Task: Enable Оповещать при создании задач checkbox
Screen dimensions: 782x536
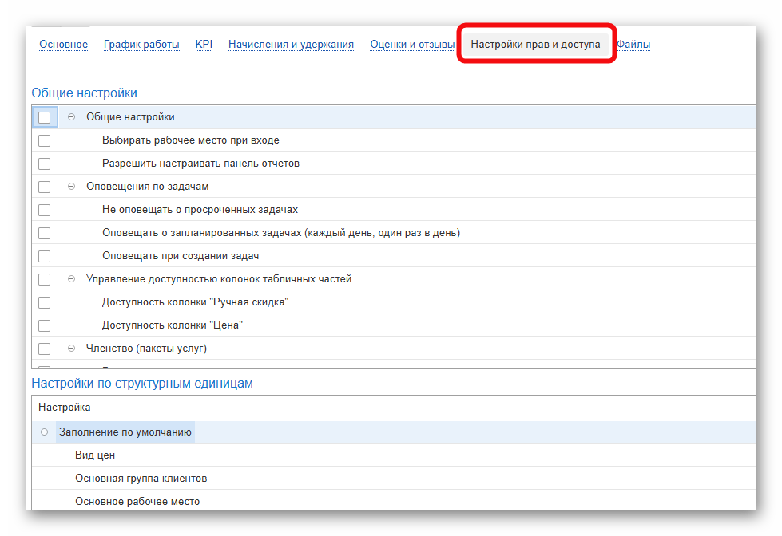Action: click(44, 256)
